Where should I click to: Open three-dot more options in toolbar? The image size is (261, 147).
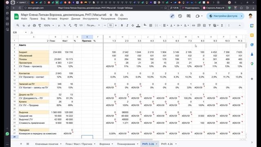click(x=229, y=25)
